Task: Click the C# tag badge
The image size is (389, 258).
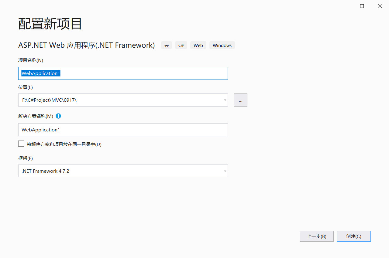Action: [x=181, y=45]
